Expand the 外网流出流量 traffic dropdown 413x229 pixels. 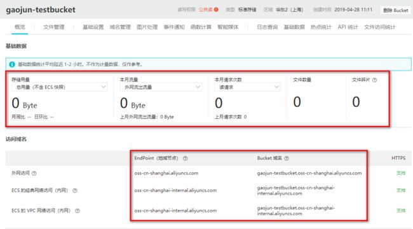(161, 87)
